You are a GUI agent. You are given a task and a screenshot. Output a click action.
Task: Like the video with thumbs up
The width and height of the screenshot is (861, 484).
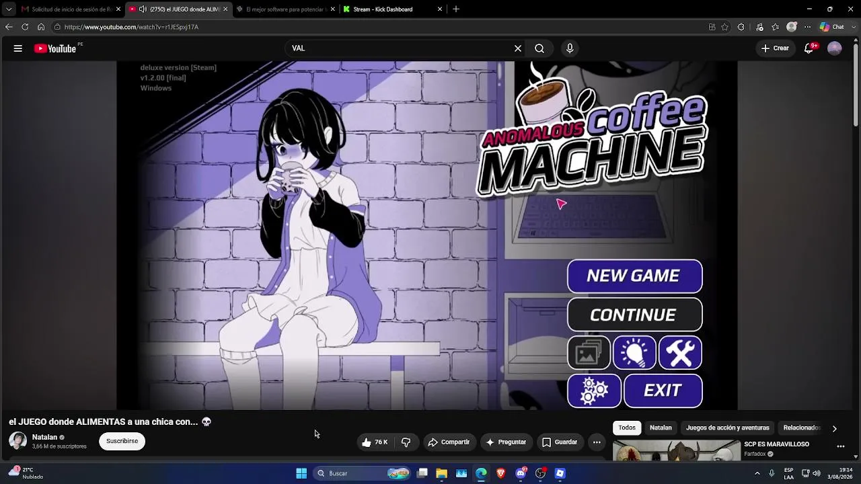click(375, 442)
